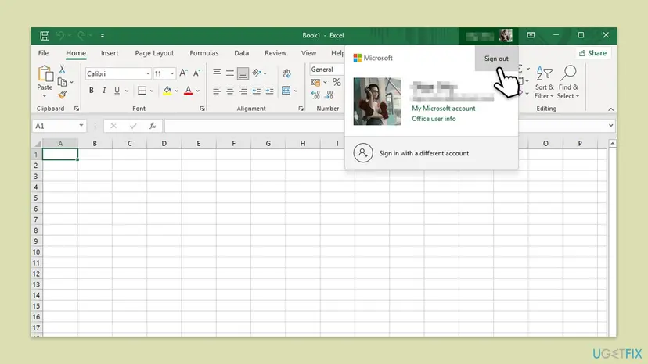Screen dimensions: 648x364
Task: Open underline style dropdown arrow
Action: (127, 91)
